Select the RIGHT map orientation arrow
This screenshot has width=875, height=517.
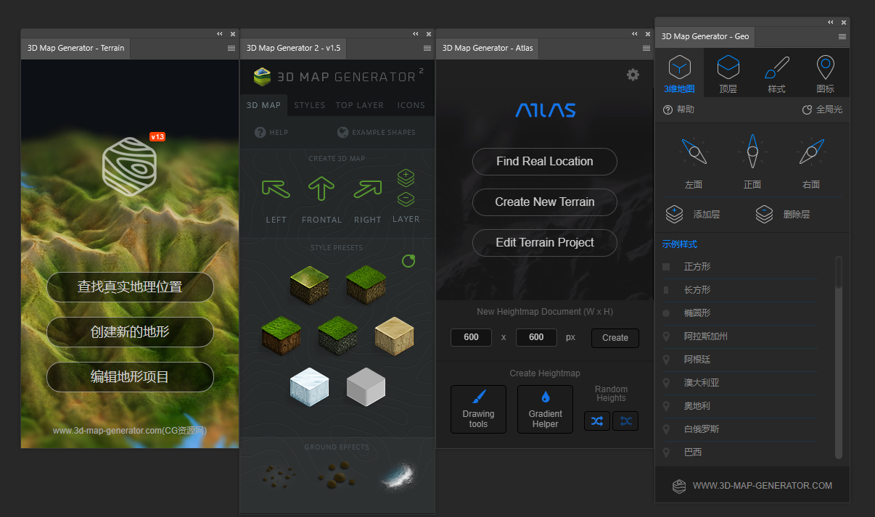click(x=367, y=189)
